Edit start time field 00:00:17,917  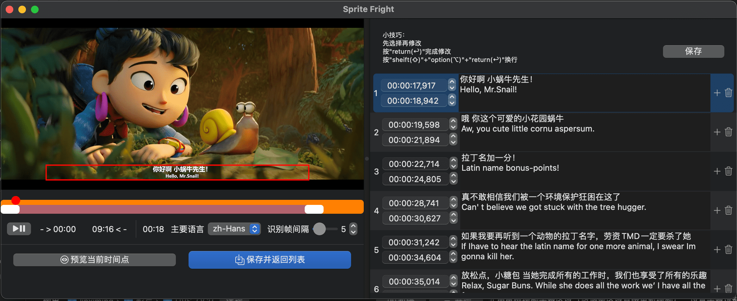coord(414,85)
